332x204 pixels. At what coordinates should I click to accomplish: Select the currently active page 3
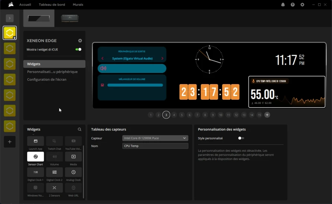[x=166, y=115]
